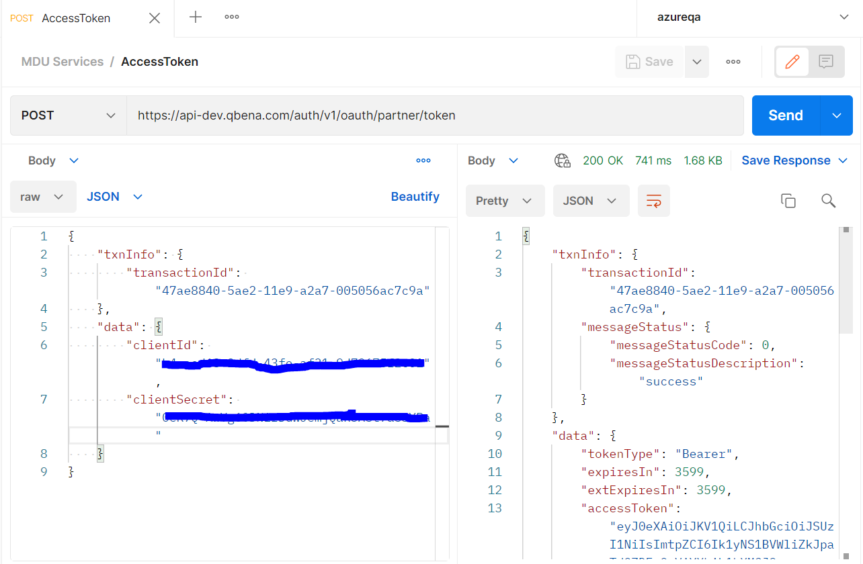Click "Bearer" tokenType value in response

tap(704, 454)
